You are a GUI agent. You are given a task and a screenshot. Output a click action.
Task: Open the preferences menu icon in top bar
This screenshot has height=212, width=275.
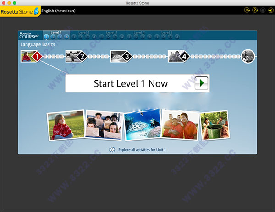point(247,10)
